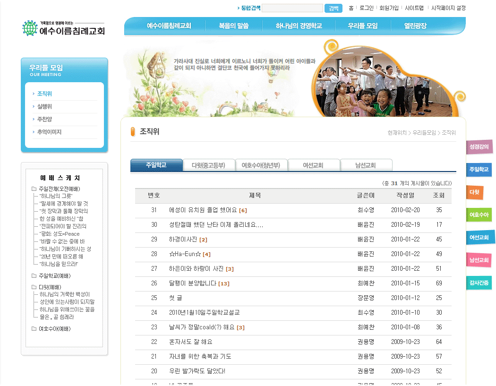Click the 작성일 column header
The width and height of the screenshot is (496, 386).
(405, 196)
